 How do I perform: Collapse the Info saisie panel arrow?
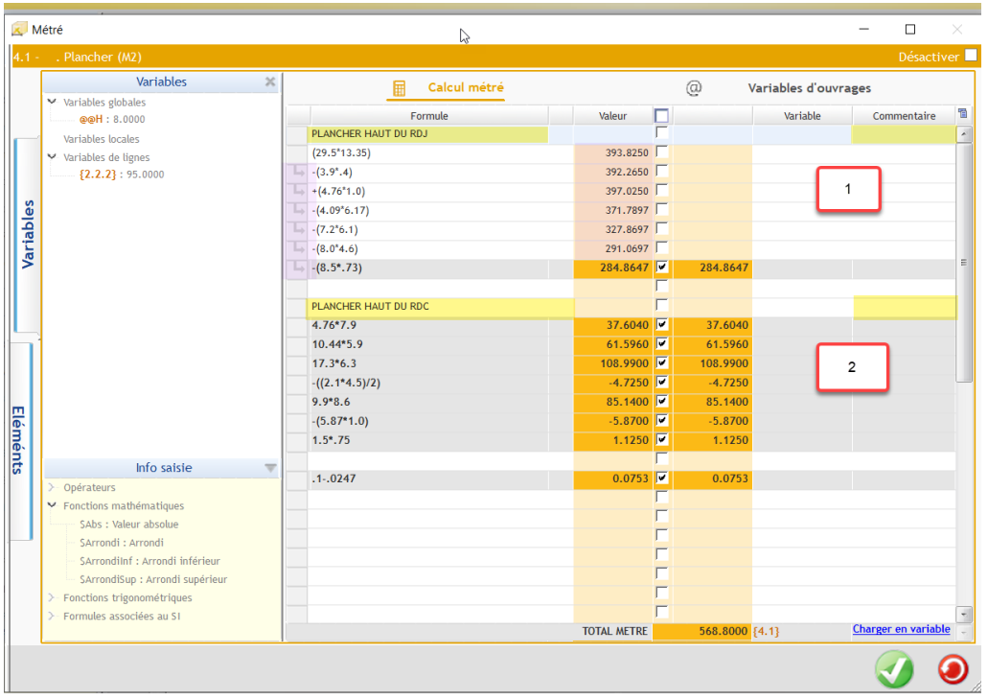[x=270, y=468]
